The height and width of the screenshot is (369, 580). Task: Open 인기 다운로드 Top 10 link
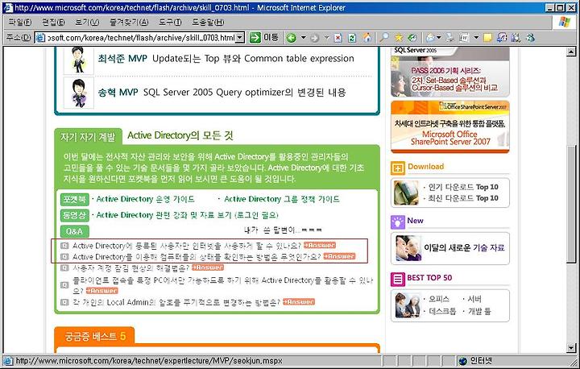(x=463, y=187)
